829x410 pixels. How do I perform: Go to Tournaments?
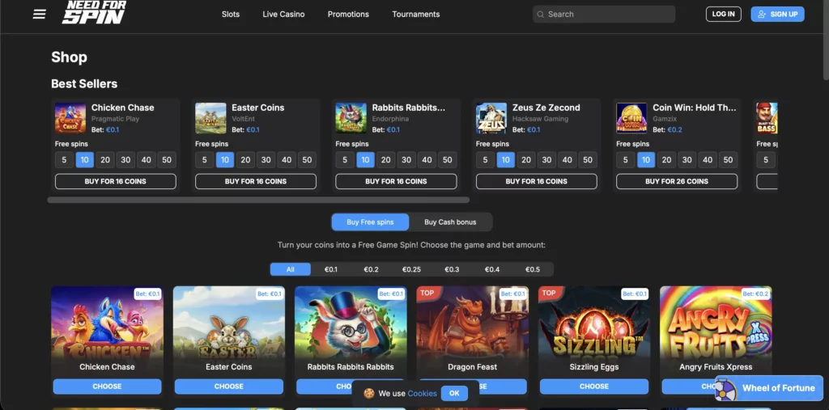[416, 15]
